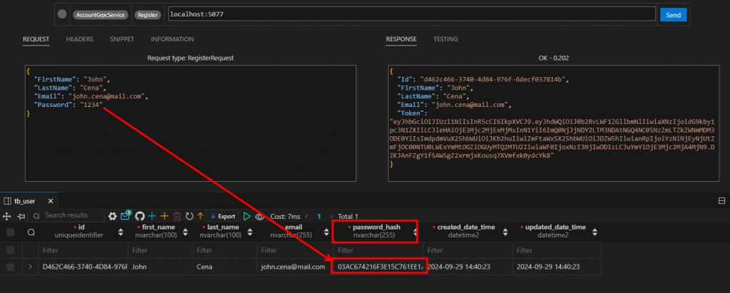Click the green run query icon
Viewport: 730px width, 293px height.
tap(247, 216)
